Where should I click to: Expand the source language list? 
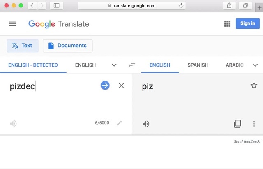click(x=114, y=65)
